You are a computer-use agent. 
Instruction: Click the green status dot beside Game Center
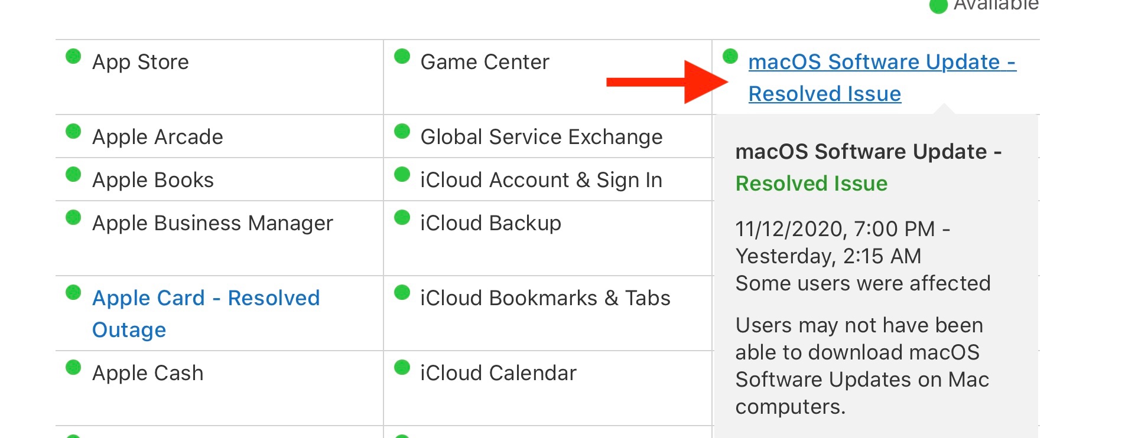(402, 57)
